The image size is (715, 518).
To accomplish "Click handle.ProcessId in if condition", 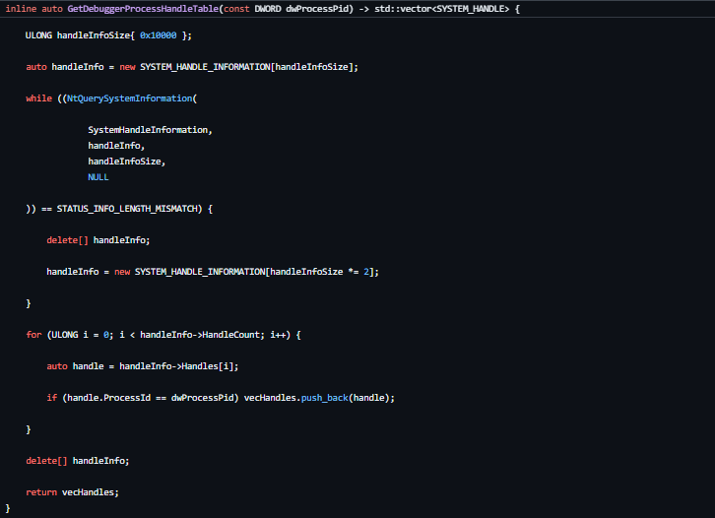I will tap(109, 398).
